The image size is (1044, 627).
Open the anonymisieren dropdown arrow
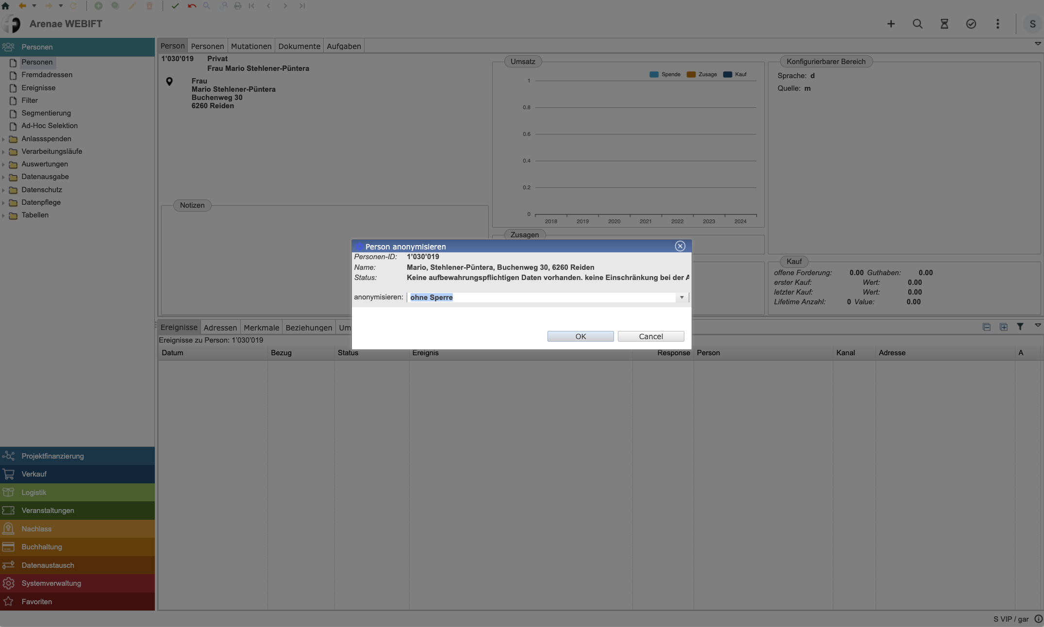click(x=681, y=297)
